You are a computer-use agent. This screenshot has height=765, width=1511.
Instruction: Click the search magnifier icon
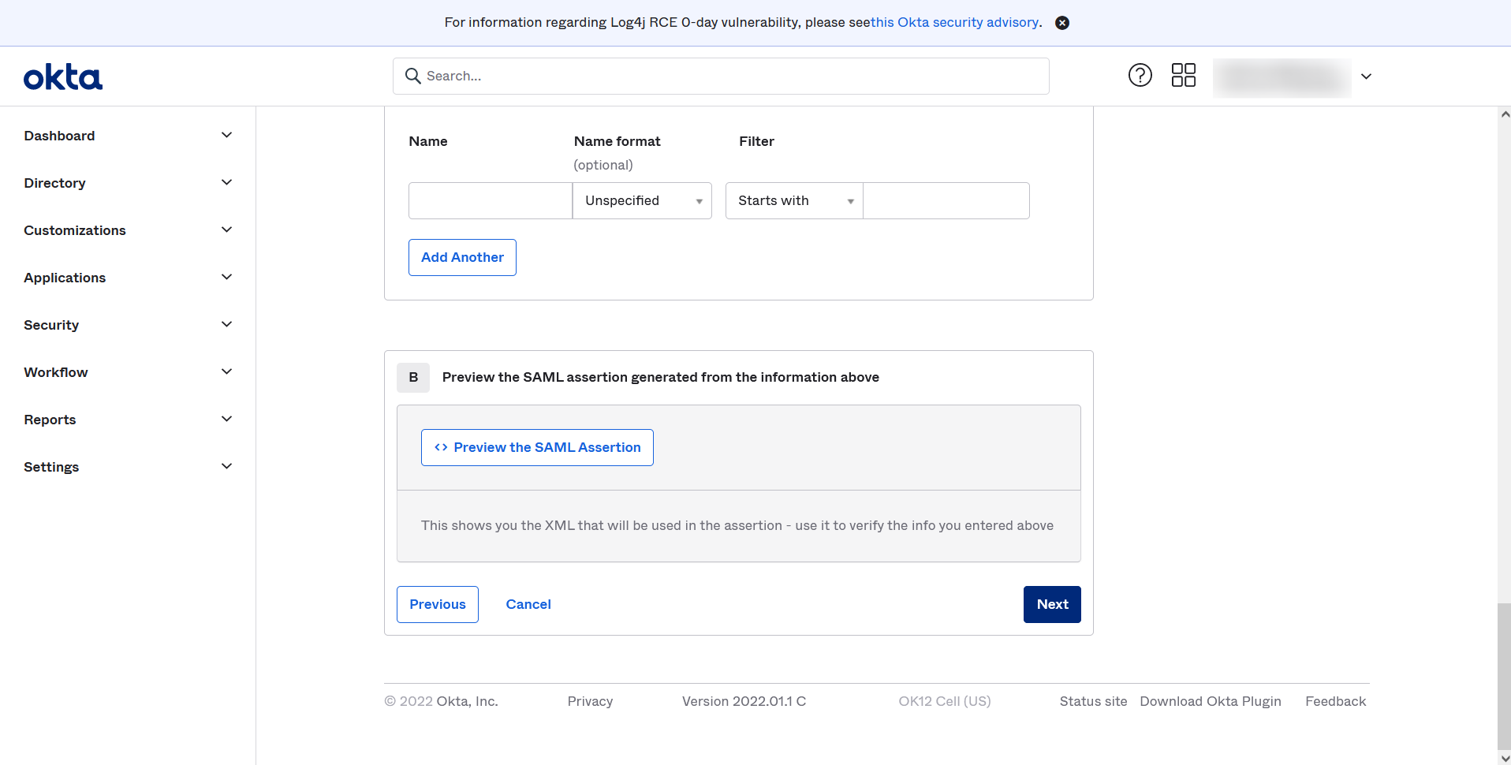tap(413, 76)
